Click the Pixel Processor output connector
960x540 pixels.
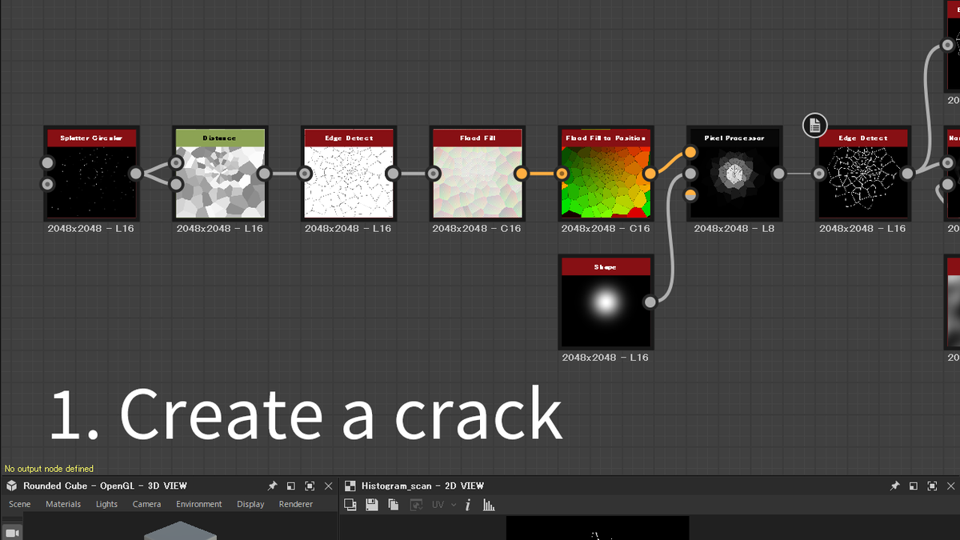point(778,173)
